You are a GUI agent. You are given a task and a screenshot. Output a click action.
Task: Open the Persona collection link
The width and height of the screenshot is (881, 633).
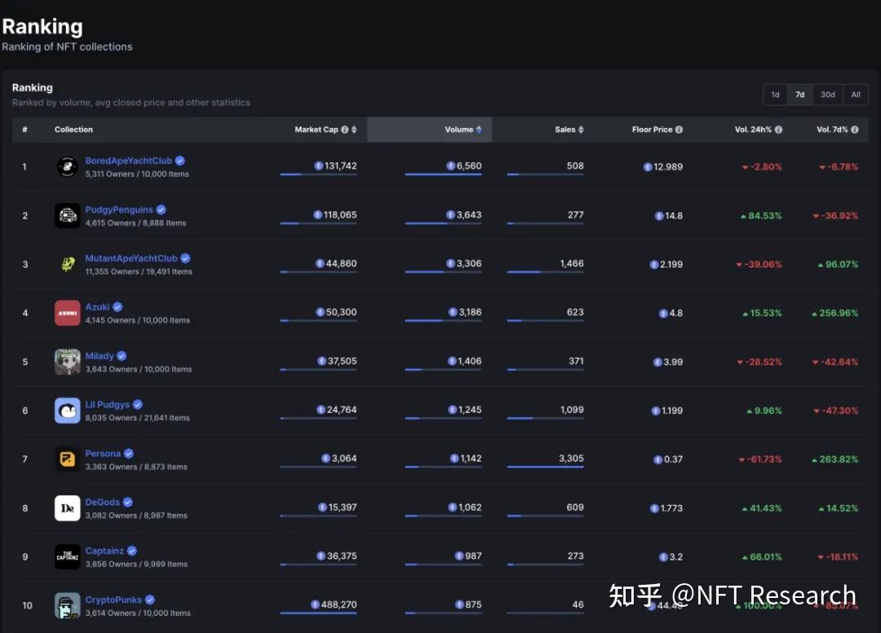pos(103,454)
